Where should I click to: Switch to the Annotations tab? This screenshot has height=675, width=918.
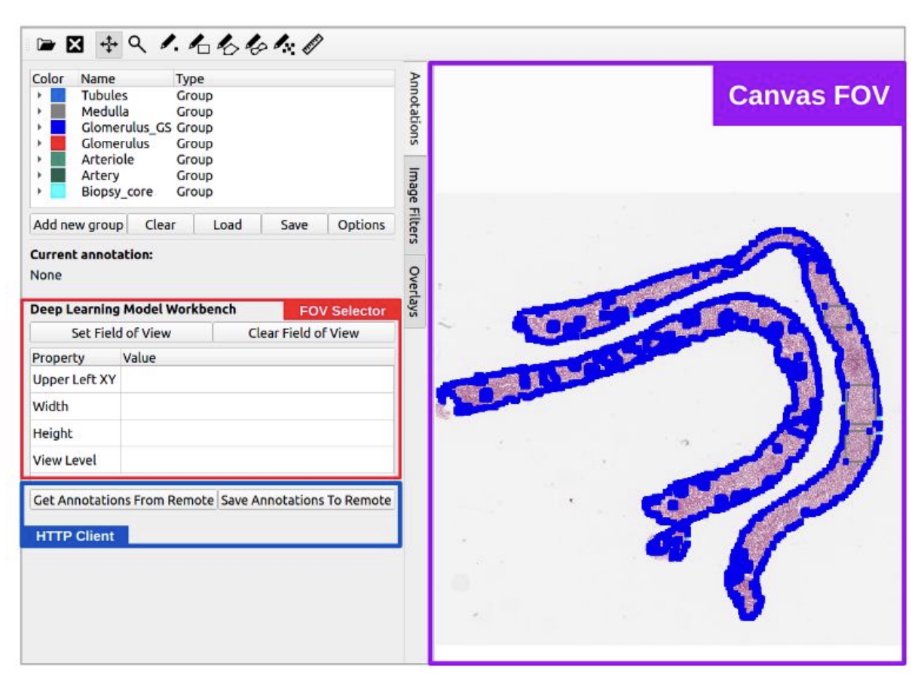[x=415, y=108]
